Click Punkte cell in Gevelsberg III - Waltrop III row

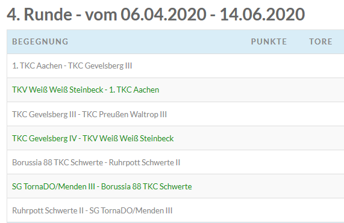269,114
